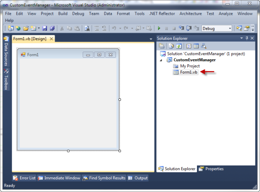Close the Form1.vb [Design] tab
260x192 pixels.
pyautogui.click(x=51, y=39)
